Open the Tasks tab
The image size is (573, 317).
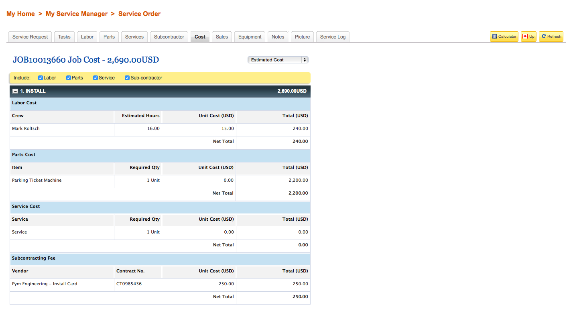64,37
